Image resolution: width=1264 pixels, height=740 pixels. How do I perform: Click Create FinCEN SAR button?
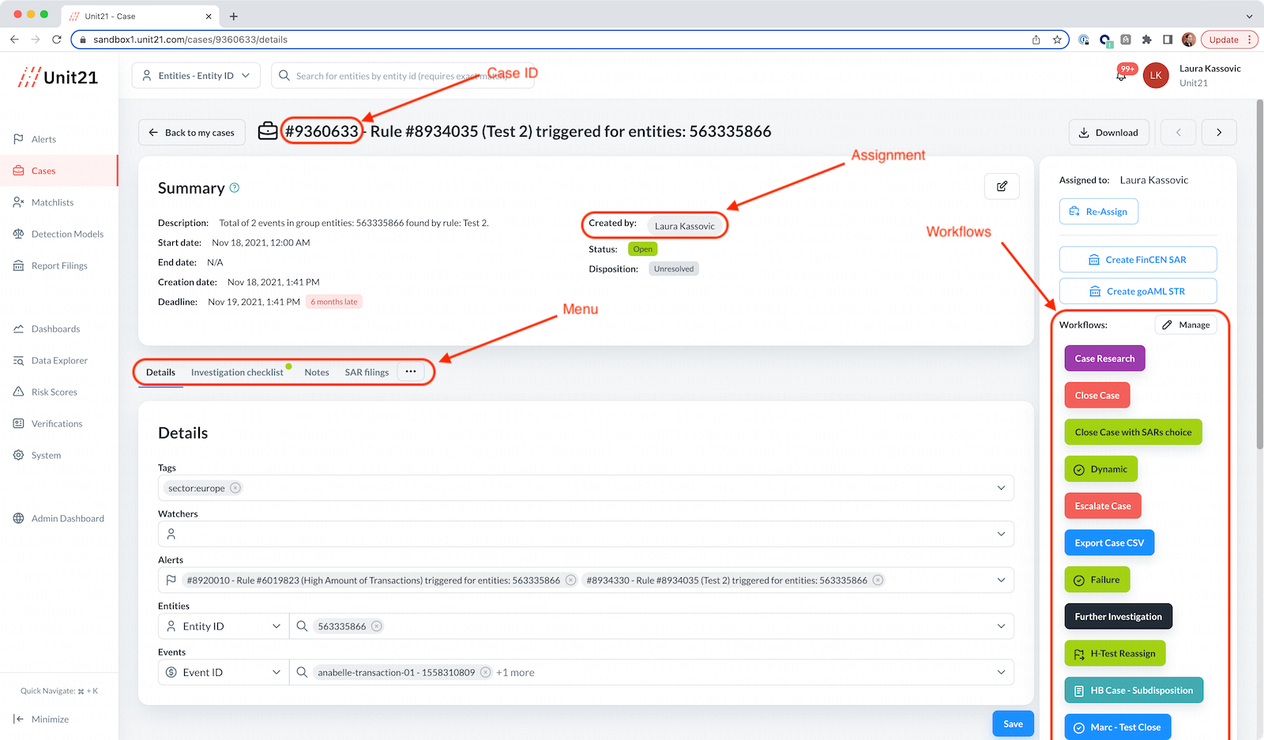click(1138, 260)
